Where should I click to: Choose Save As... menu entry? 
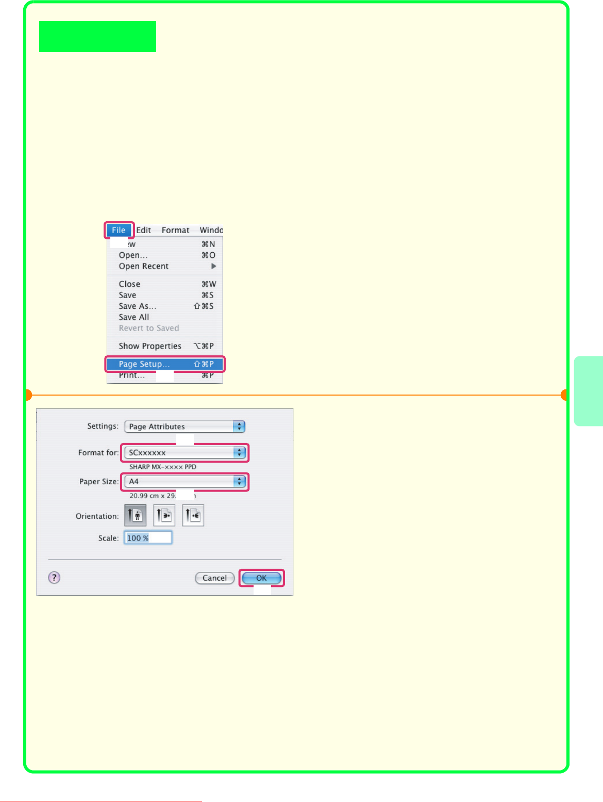pyautogui.click(x=138, y=306)
